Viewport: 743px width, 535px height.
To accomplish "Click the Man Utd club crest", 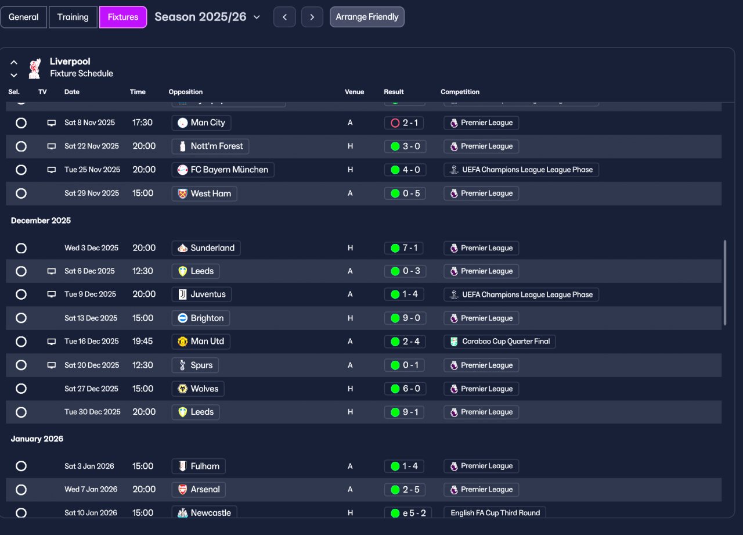I will (183, 342).
